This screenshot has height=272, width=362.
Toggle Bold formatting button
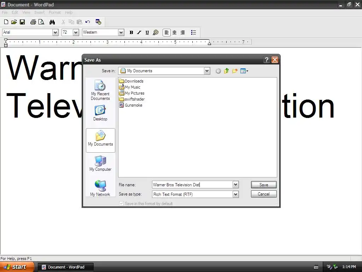[x=131, y=32]
